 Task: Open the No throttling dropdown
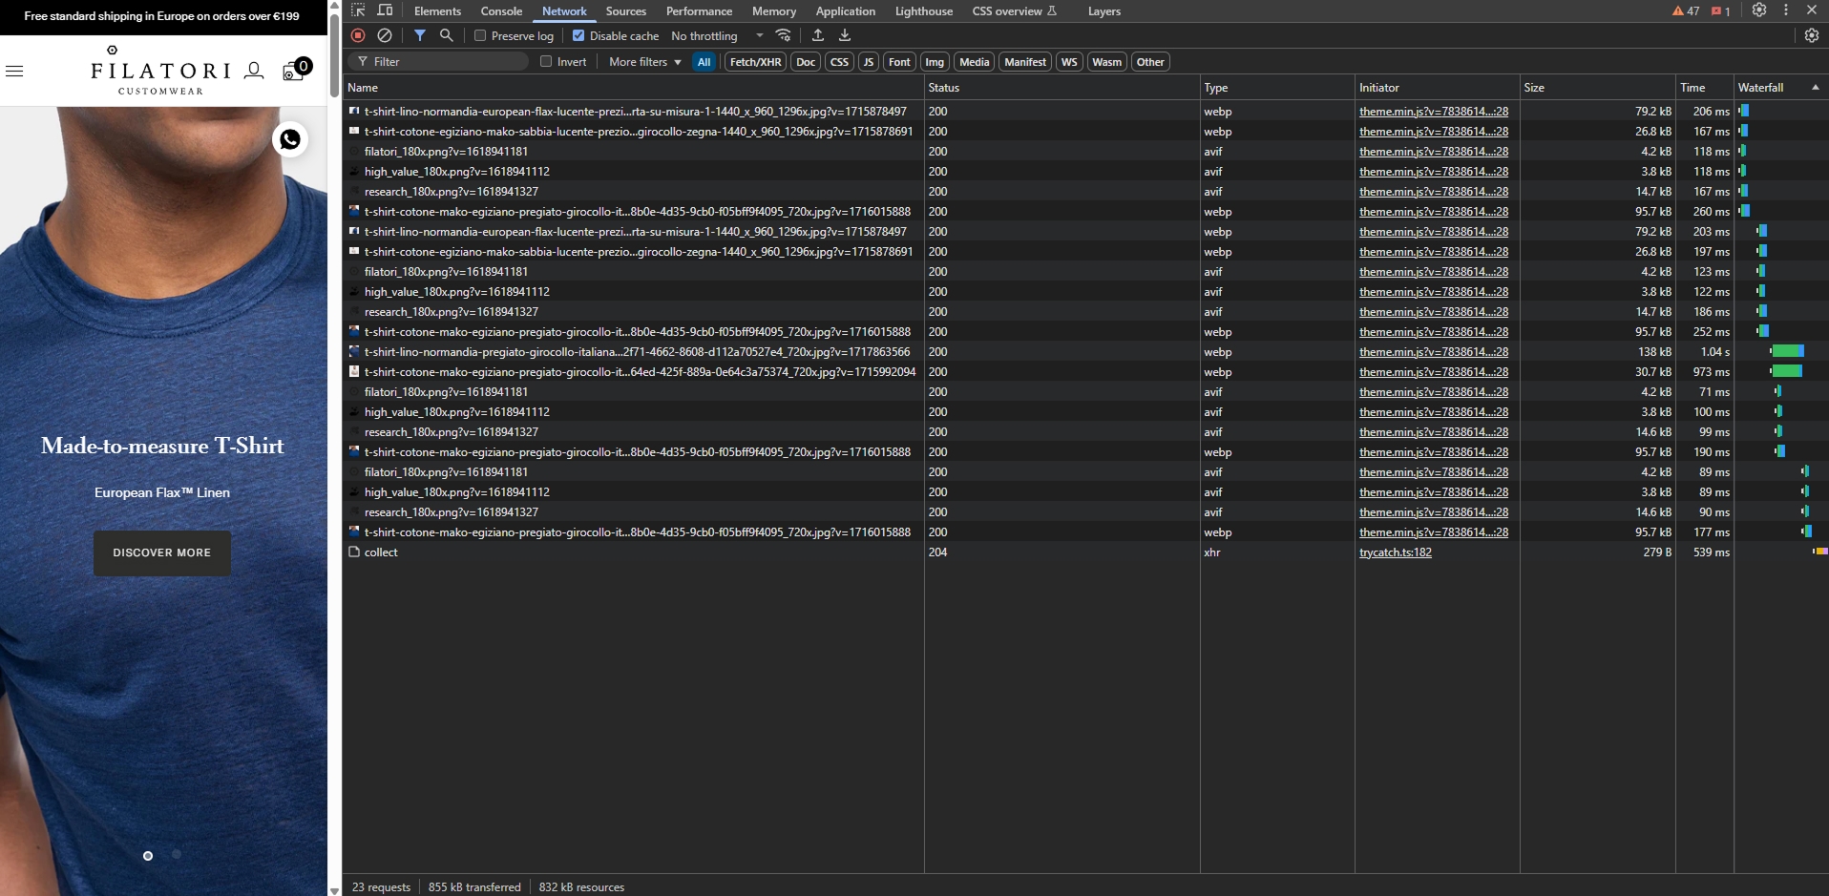coord(716,35)
